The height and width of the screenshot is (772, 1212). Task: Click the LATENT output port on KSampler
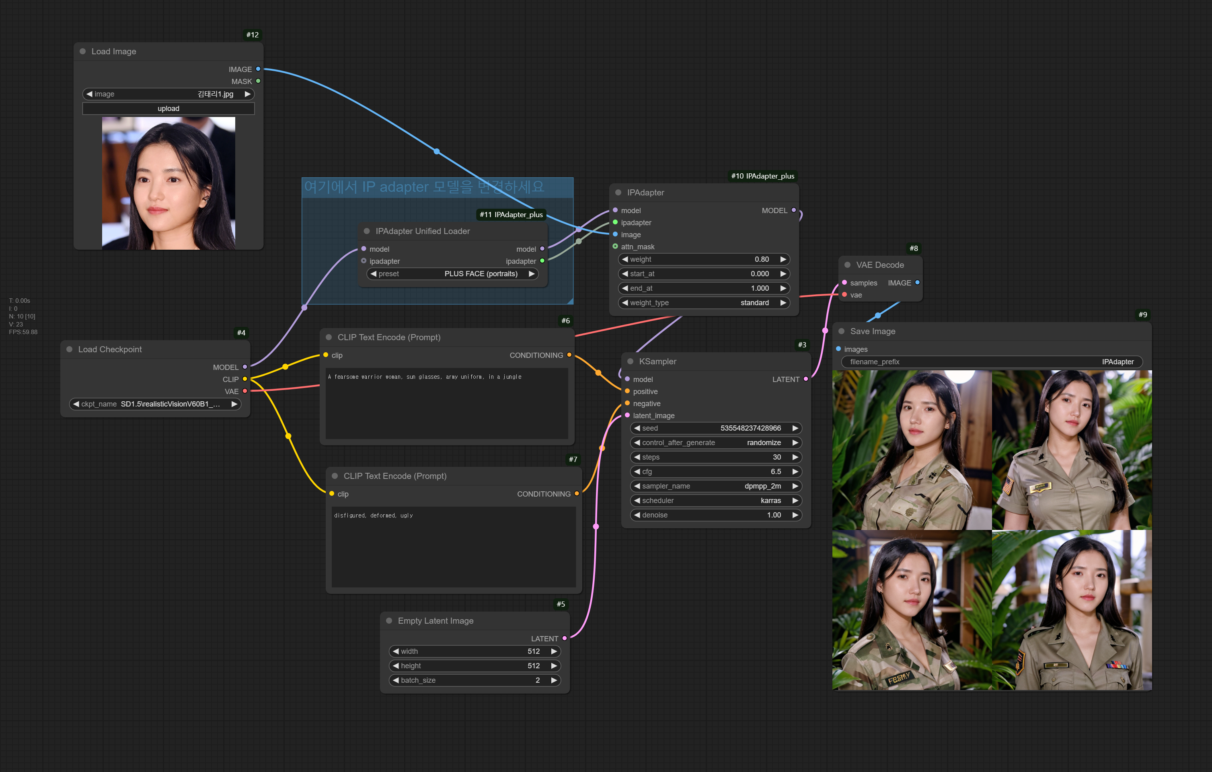tap(806, 379)
